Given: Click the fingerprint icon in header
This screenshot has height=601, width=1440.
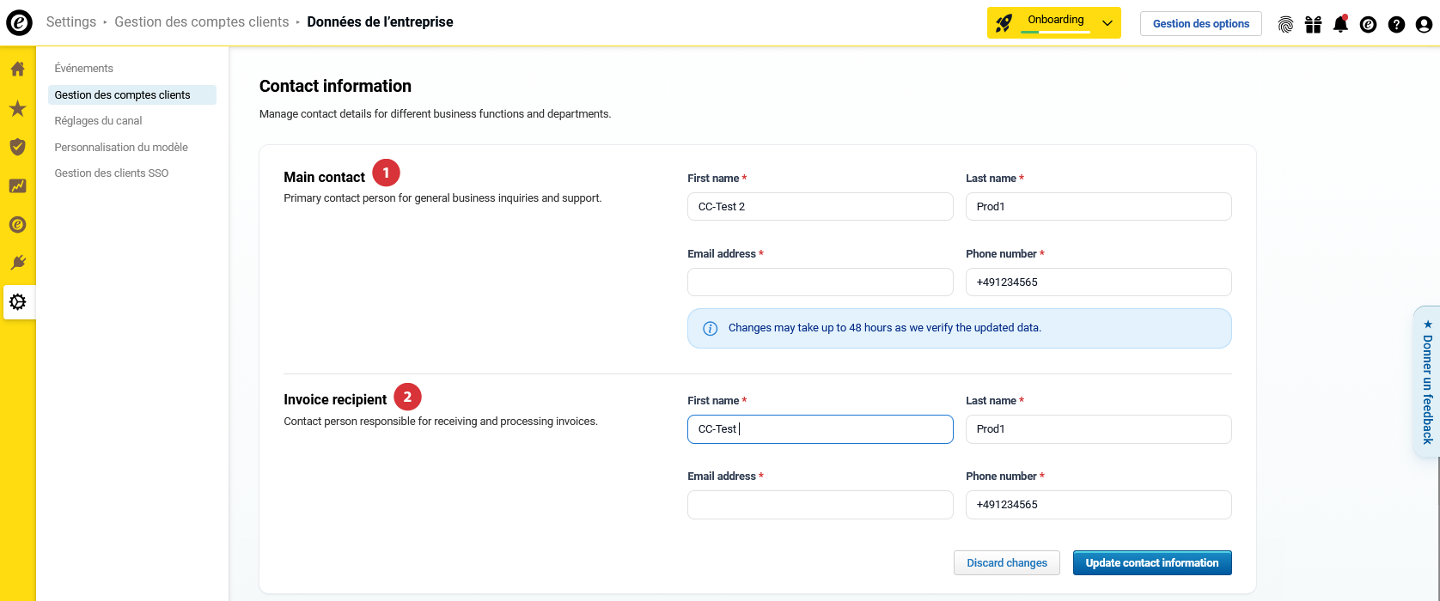Looking at the screenshot, I should 1285,24.
